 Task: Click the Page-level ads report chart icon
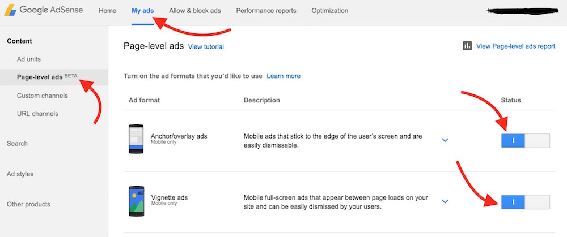click(x=467, y=46)
